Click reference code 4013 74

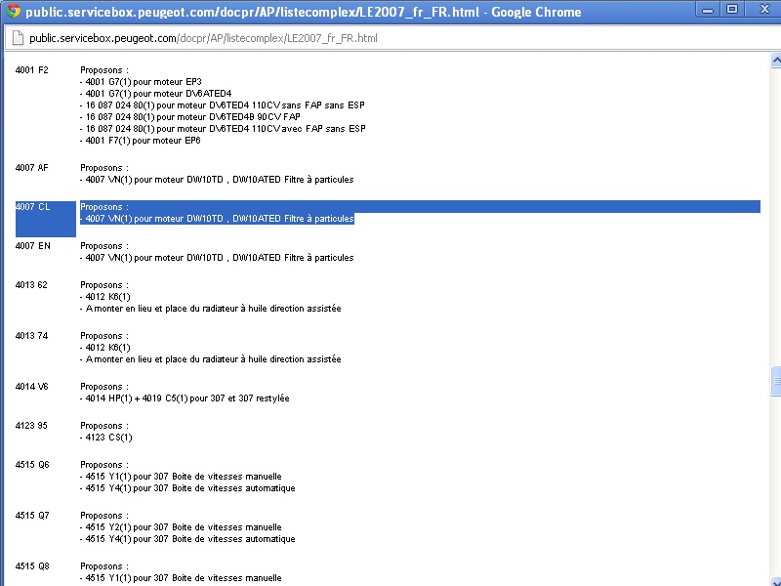click(x=31, y=336)
